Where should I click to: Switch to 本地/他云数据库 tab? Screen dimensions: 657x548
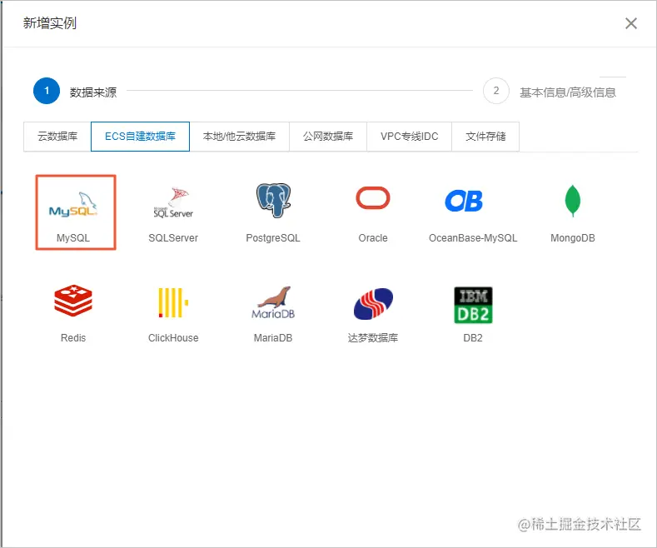coord(239,136)
